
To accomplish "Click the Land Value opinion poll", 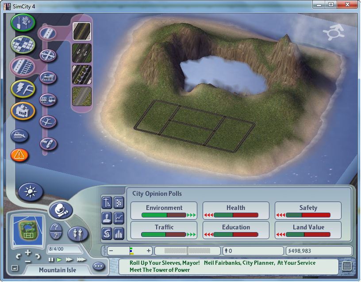I will 308,230.
